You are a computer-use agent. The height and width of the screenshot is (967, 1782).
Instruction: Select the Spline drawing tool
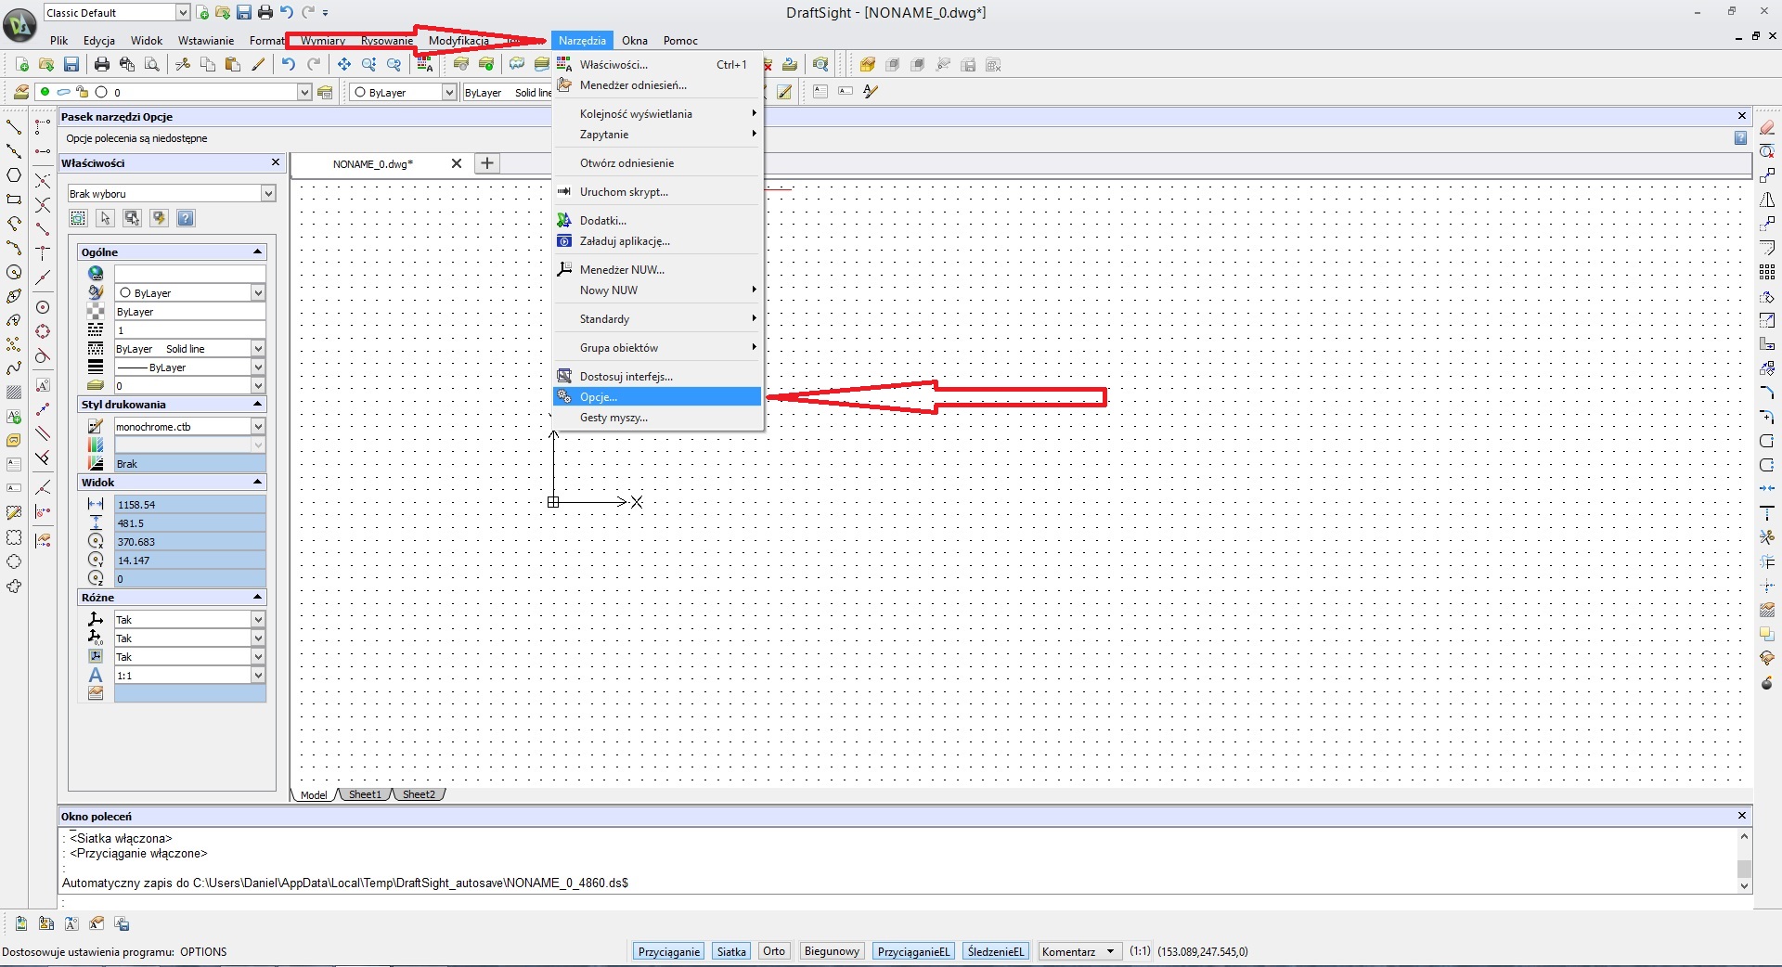(x=14, y=368)
